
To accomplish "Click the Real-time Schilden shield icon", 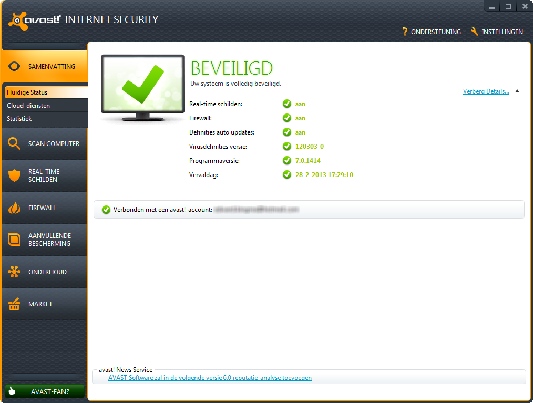I will [14, 175].
